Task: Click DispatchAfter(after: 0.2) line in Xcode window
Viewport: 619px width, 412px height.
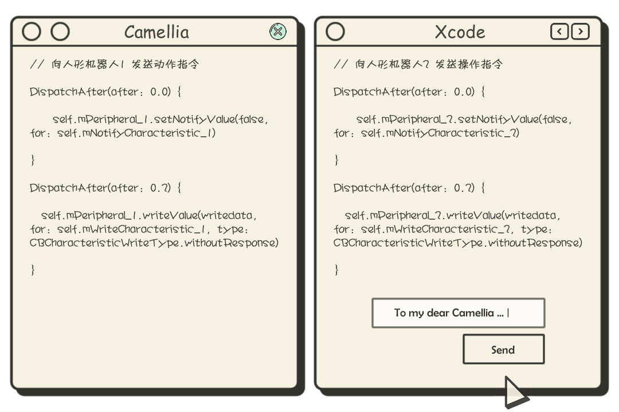Action: coord(409,188)
